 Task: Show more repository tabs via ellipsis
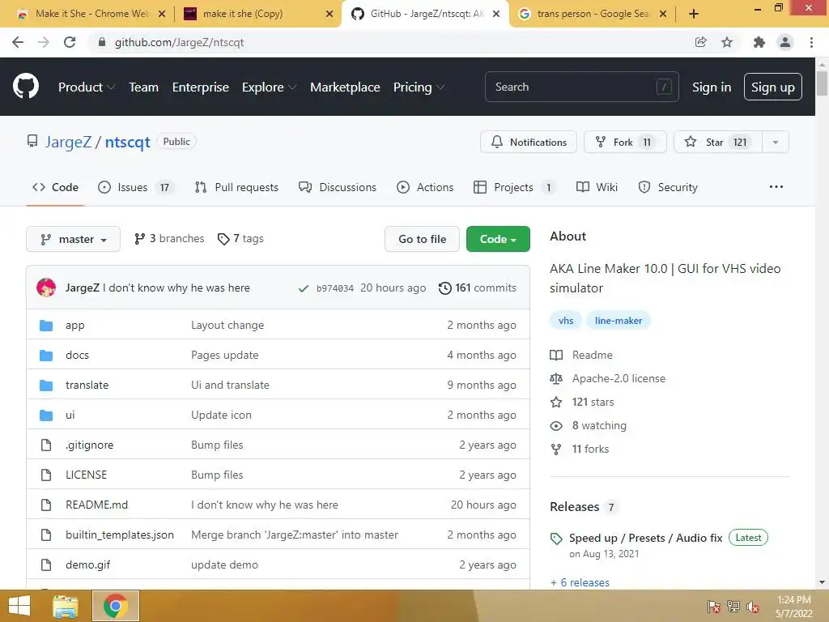coord(776,187)
